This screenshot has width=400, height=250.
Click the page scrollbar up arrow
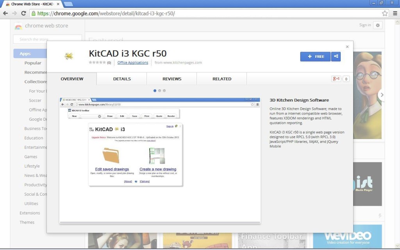(397, 22)
